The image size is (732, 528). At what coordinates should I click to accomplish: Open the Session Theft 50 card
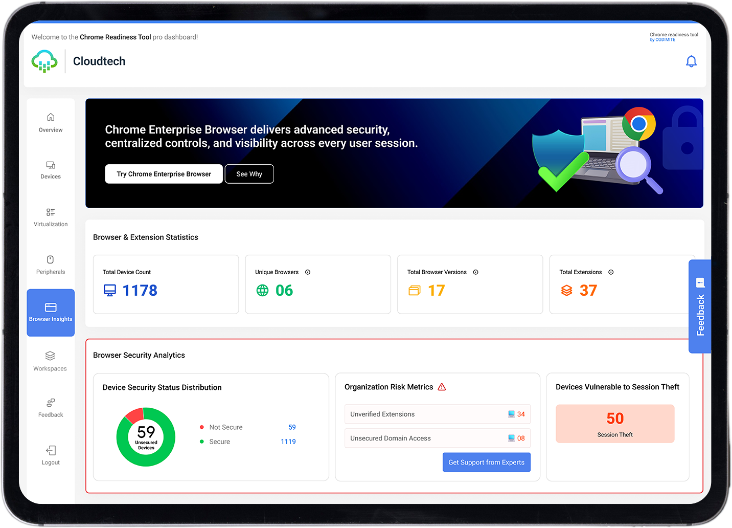pyautogui.click(x=615, y=424)
